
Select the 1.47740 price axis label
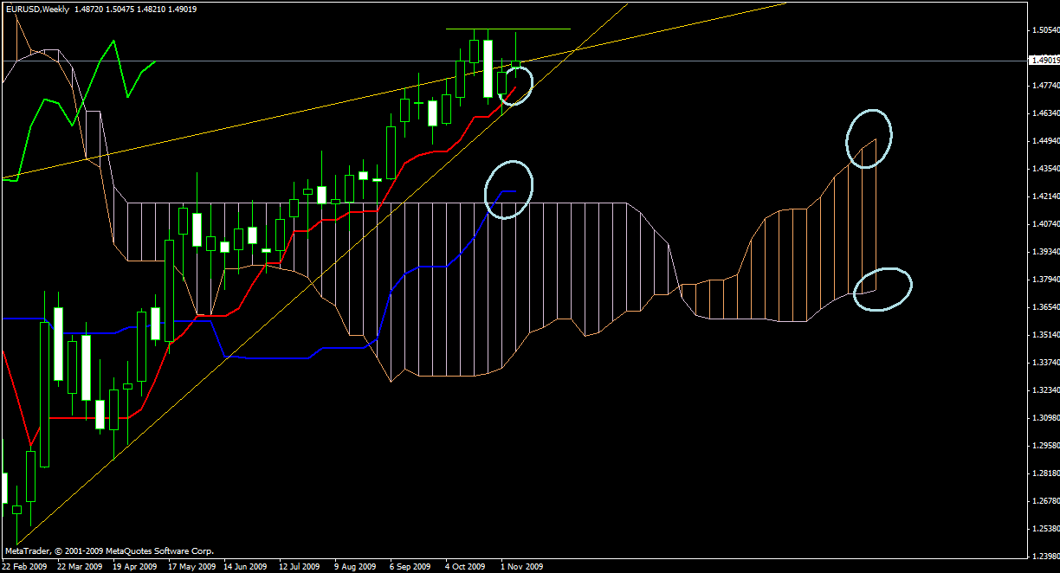1046,86
